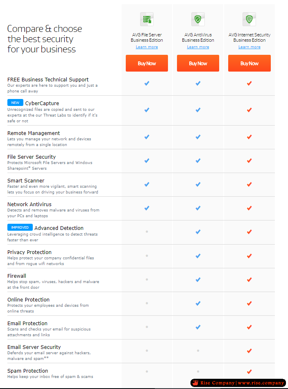Click the red checkmark for Email Server Security
This screenshot has height=389, width=288.
[x=249, y=351]
